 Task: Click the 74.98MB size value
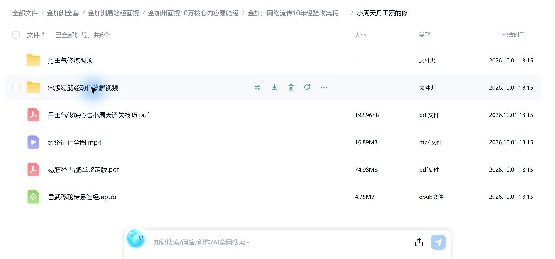point(366,170)
